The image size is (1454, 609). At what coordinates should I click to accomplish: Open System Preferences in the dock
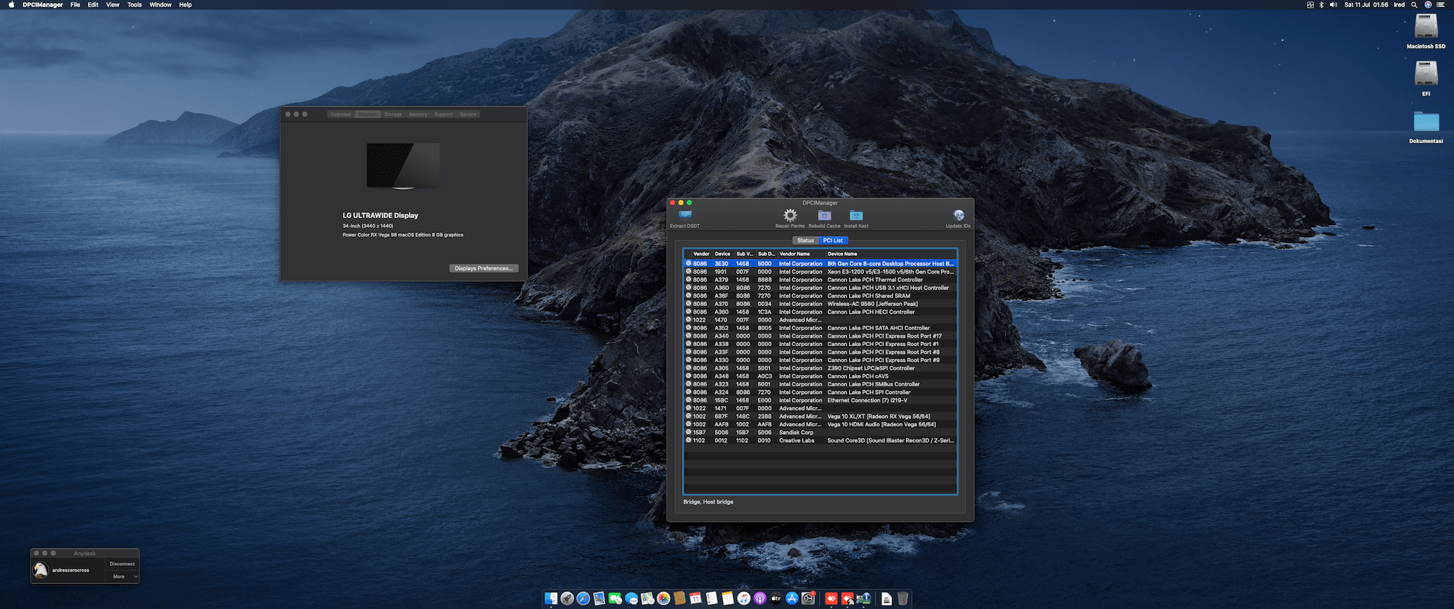point(808,599)
